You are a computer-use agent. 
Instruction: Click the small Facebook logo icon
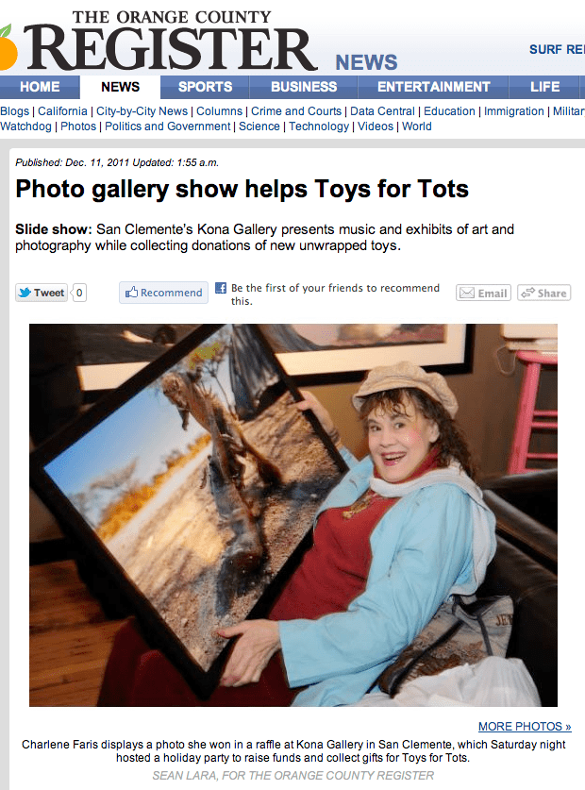221,288
